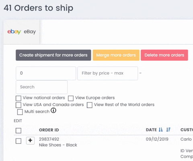The image size is (193, 161).
Task: Sort DATE column descending
Action: tap(168, 130)
